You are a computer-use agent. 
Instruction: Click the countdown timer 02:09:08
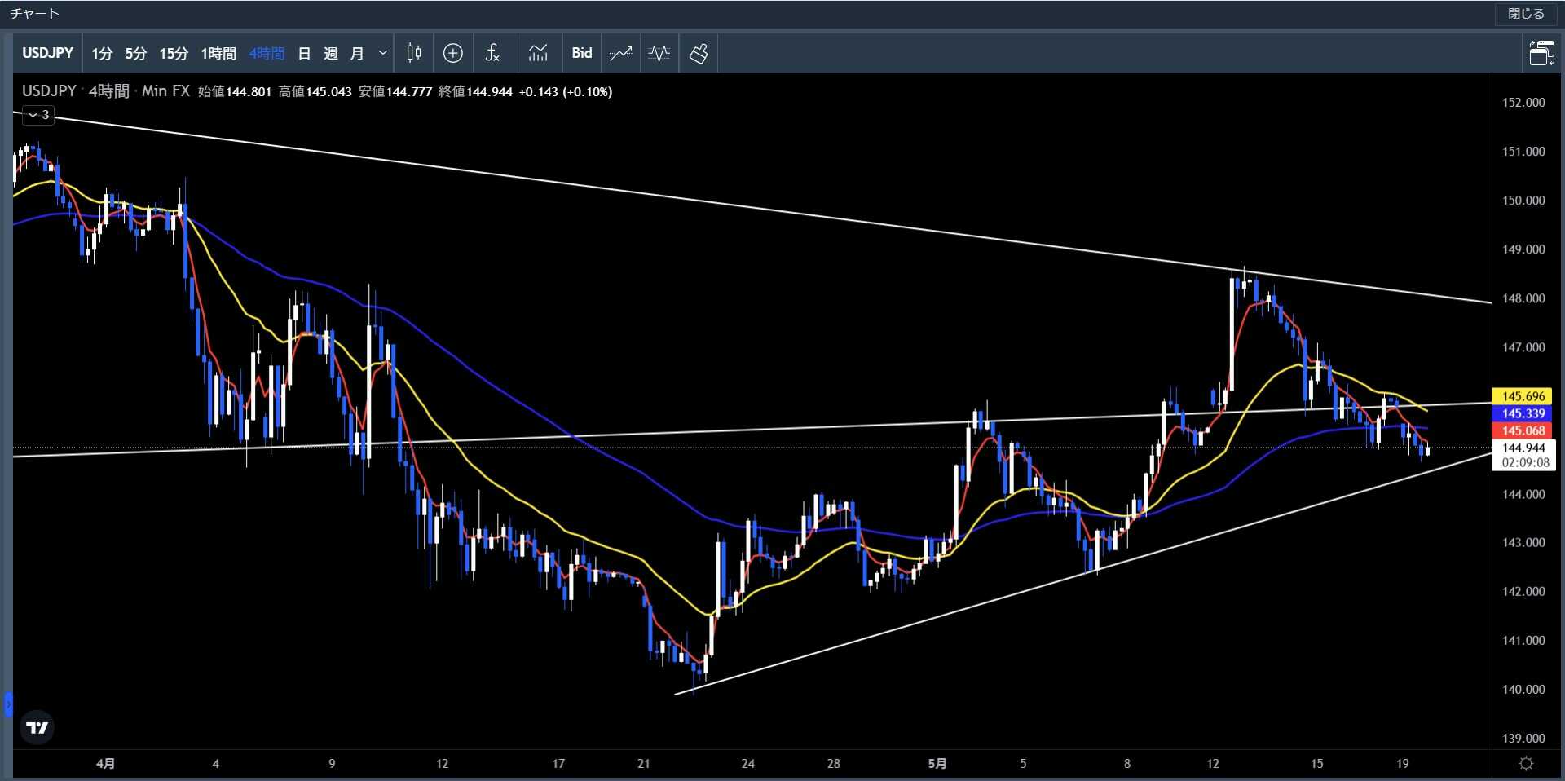point(1525,463)
